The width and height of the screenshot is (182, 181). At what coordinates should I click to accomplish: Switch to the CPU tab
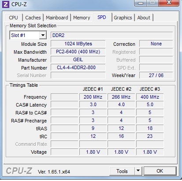click(x=13, y=18)
